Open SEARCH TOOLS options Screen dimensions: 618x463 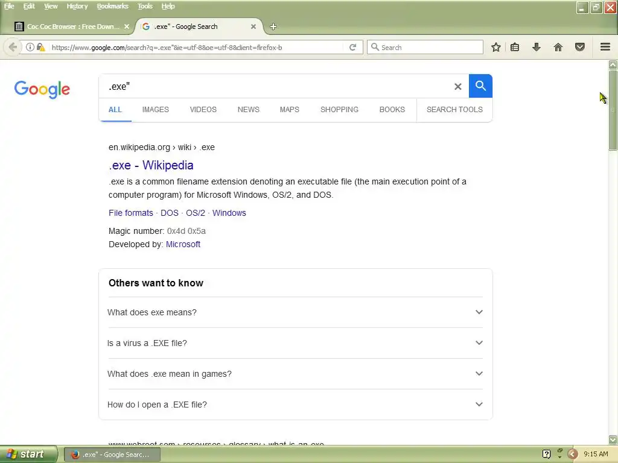[x=454, y=110]
